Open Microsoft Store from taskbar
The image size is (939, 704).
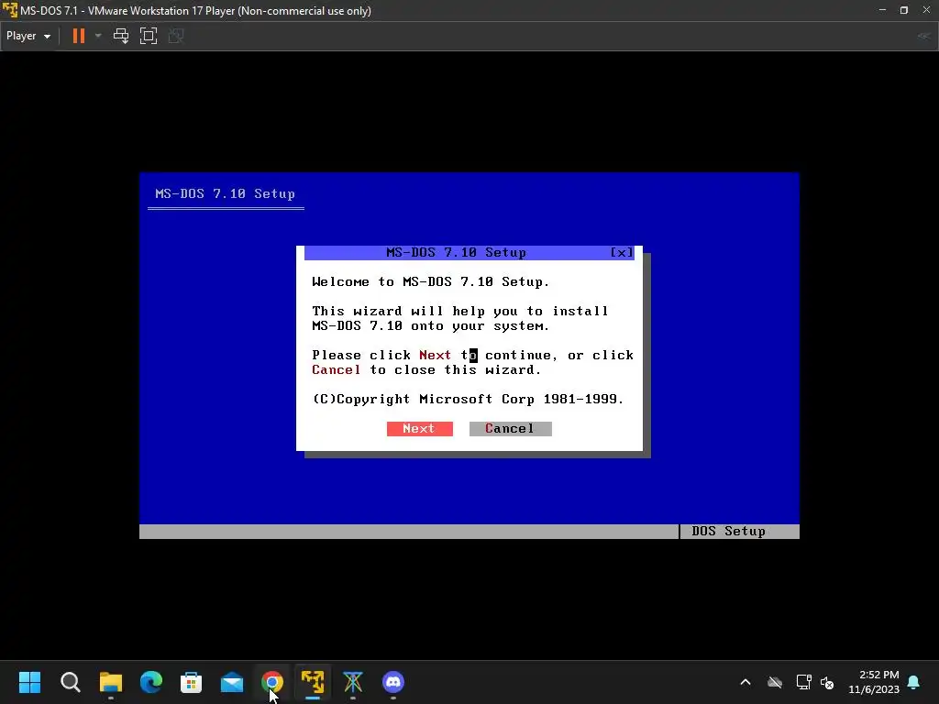coord(191,682)
